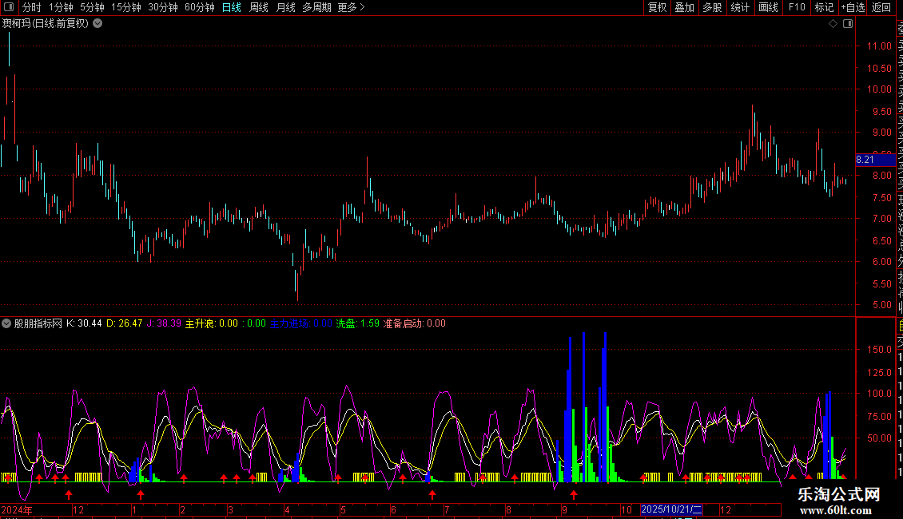Open the 叠加 overlay tool
Image resolution: width=903 pixels, height=519 pixels.
pos(684,7)
